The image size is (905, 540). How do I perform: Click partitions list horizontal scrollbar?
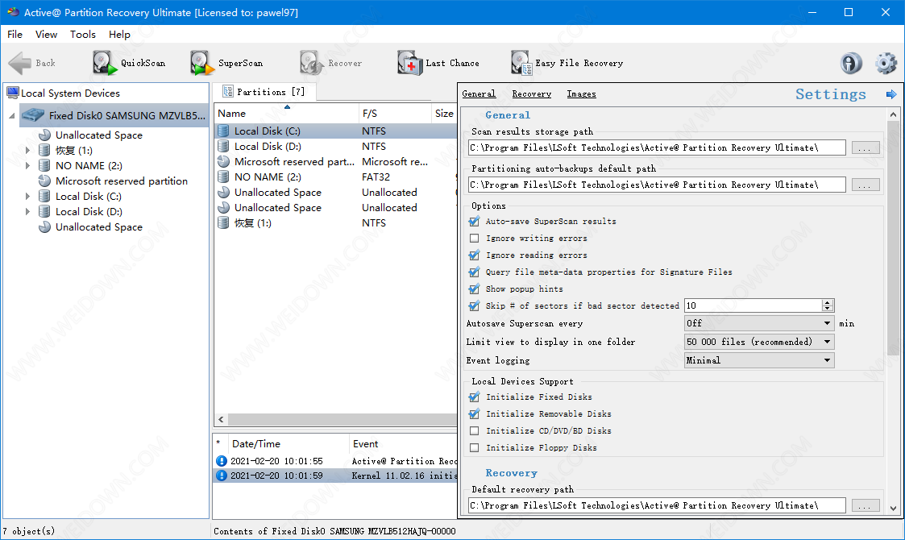click(342, 419)
